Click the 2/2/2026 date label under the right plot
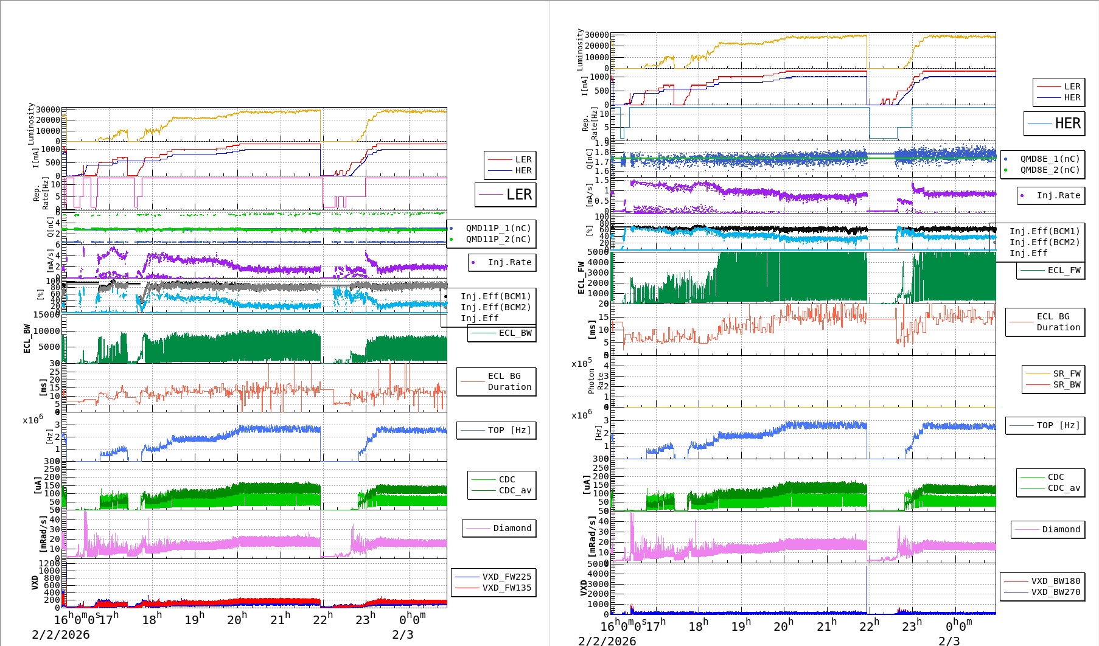The width and height of the screenshot is (1099, 646). [x=607, y=641]
